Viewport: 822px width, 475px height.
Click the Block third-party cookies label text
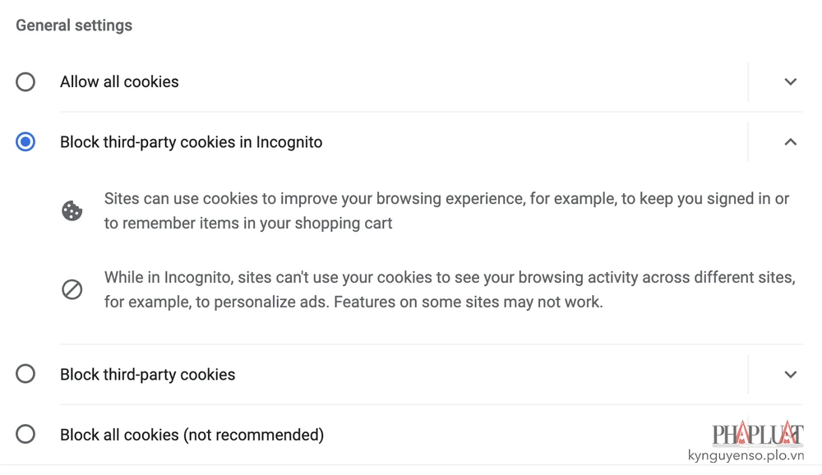(x=147, y=374)
